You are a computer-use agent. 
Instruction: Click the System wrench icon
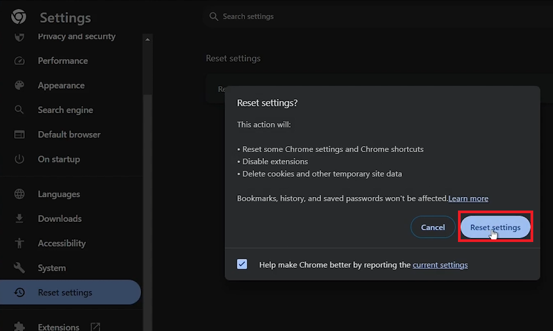tap(19, 268)
